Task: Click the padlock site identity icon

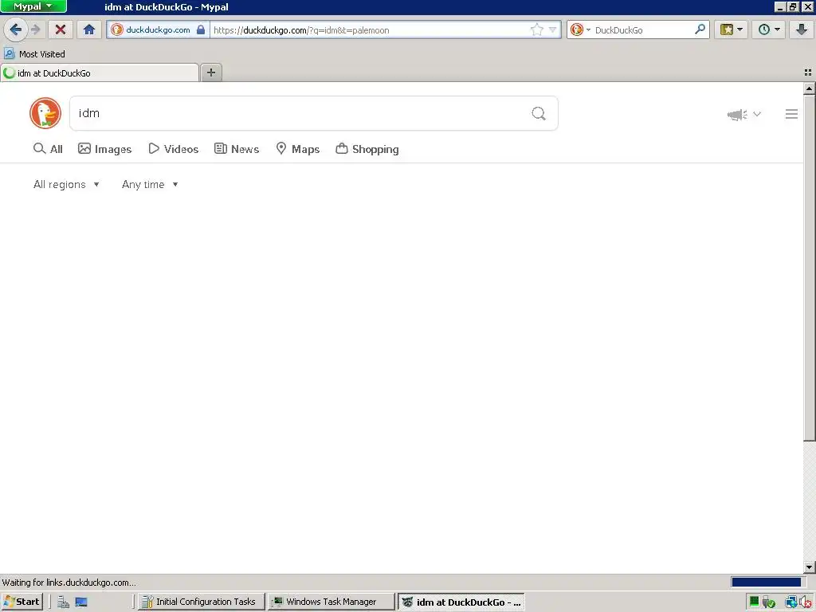Action: pyautogui.click(x=201, y=29)
